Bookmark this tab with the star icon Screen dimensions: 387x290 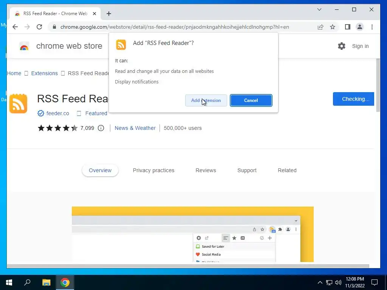(x=333, y=27)
